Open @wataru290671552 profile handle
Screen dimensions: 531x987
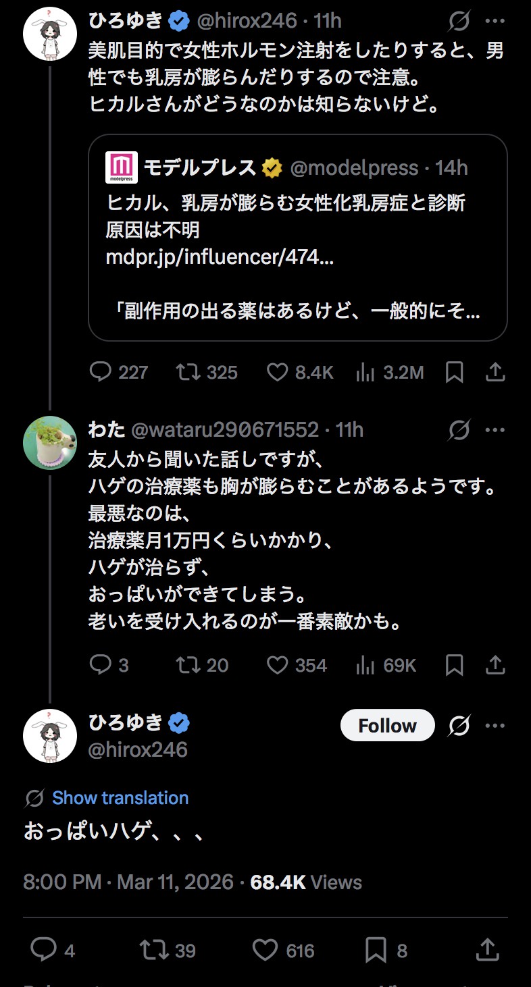tap(224, 429)
